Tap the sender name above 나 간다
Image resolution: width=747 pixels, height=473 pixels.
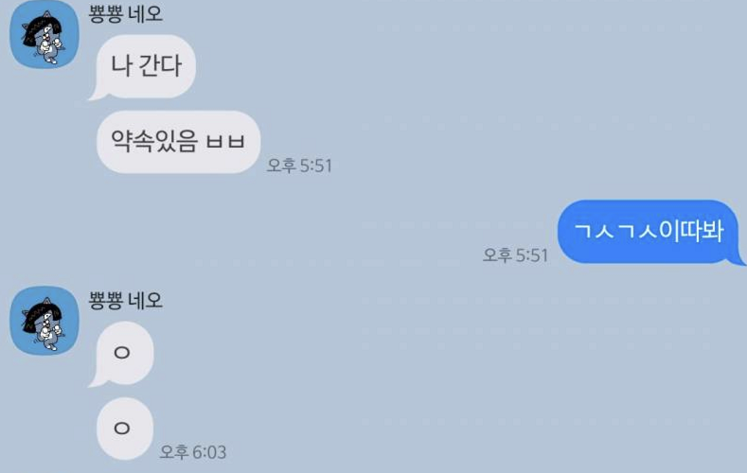[x=126, y=13]
